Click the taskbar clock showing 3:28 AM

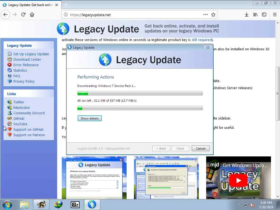pos(266,205)
